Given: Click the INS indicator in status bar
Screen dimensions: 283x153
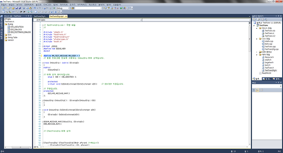Looking at the screenshot, I should [x=279, y=151].
